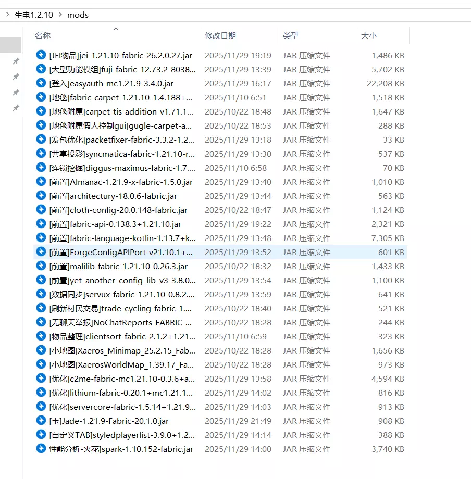Click the c2me-fabric file icon
471x479 pixels.
pyautogui.click(x=41, y=378)
